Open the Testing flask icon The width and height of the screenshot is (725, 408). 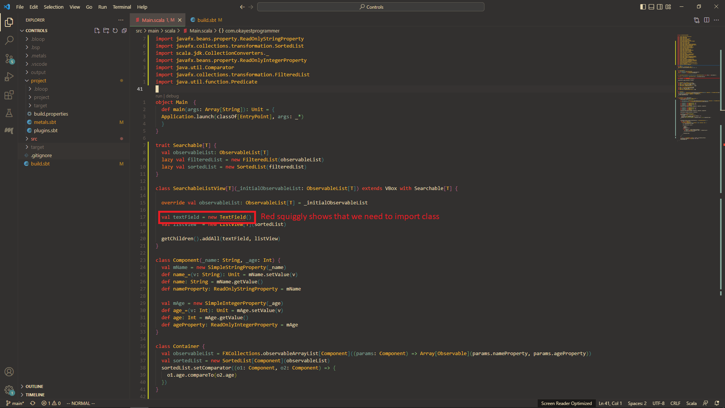[9, 113]
